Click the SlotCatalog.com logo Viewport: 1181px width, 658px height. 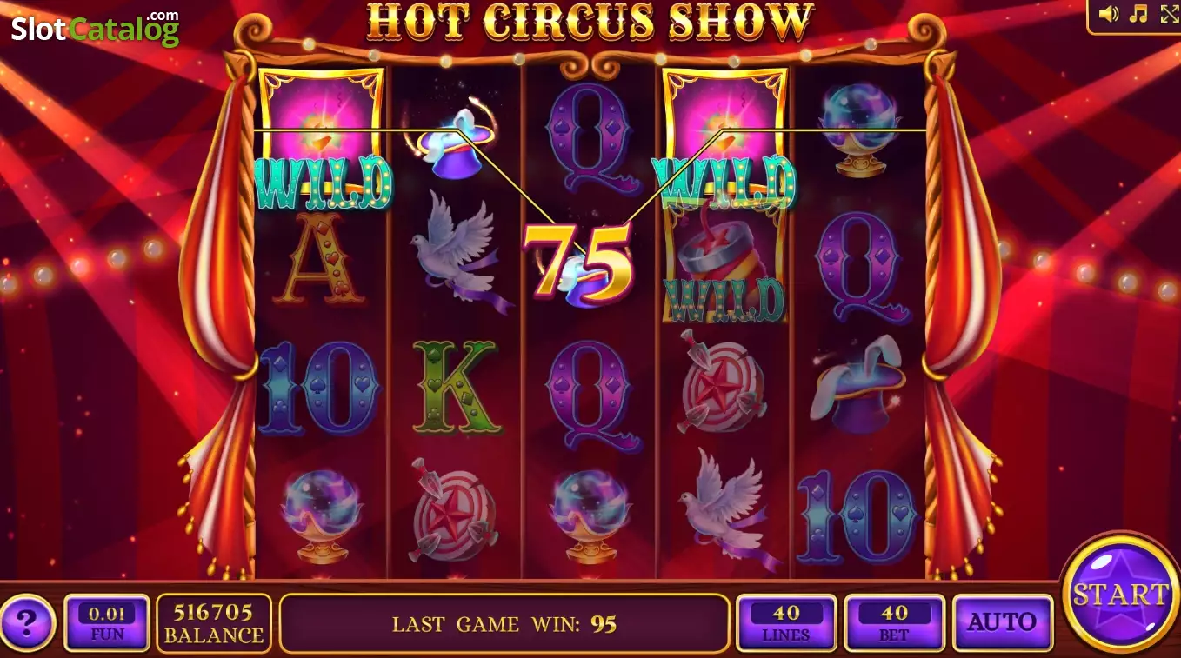coord(96,29)
